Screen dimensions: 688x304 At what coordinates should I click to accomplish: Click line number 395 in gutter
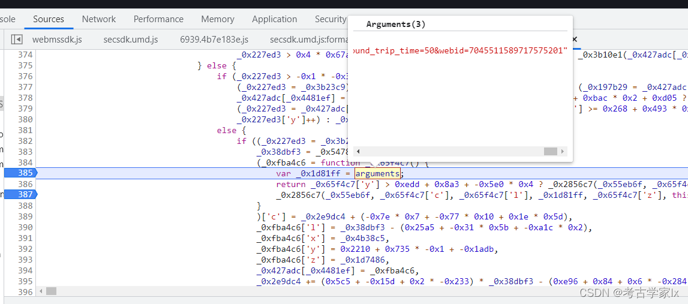point(25,281)
